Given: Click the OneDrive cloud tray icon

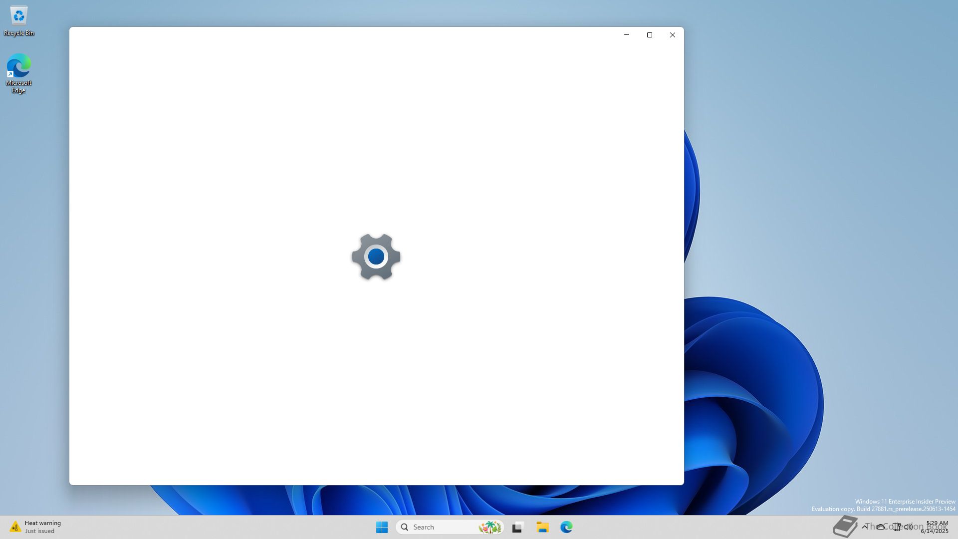Looking at the screenshot, I should [881, 527].
